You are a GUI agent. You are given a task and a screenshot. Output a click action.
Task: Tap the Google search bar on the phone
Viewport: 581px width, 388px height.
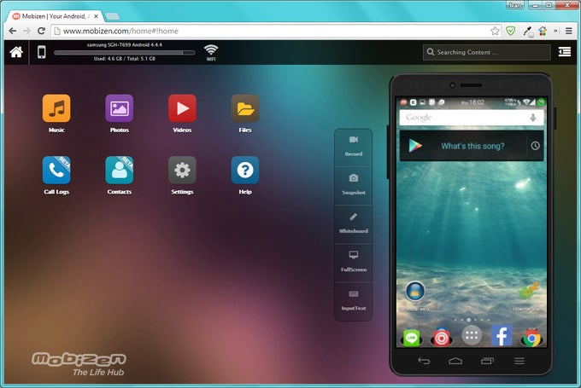[472, 118]
